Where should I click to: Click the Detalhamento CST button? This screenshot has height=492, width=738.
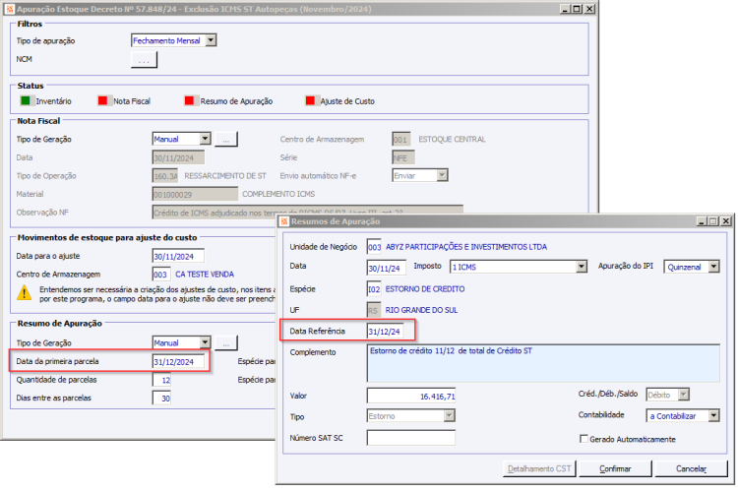pos(539,469)
